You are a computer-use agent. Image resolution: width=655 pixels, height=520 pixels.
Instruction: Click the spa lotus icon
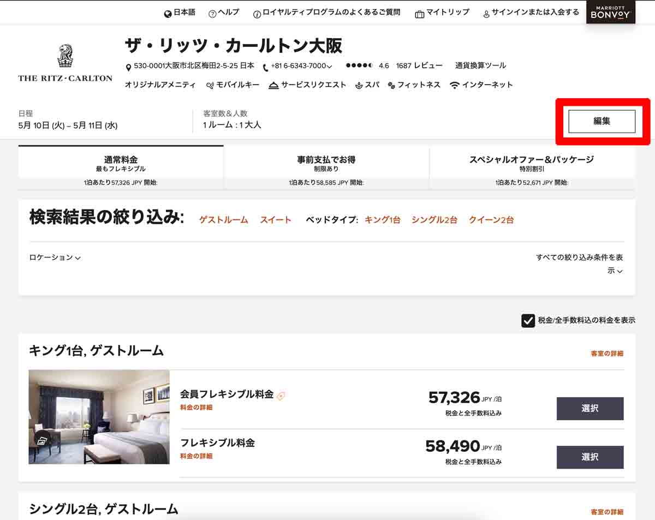(359, 85)
